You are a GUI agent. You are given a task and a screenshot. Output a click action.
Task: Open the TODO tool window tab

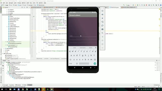(x=24, y=85)
